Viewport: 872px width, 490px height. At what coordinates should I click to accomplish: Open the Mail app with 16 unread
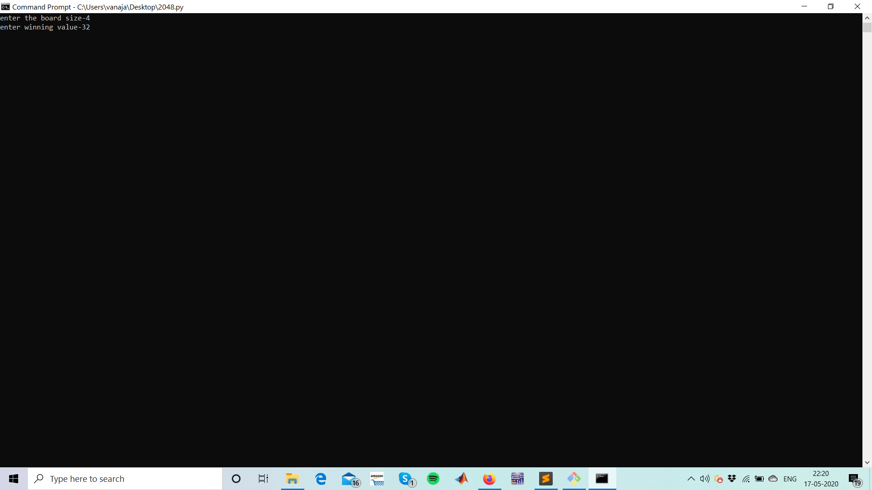[x=349, y=479]
